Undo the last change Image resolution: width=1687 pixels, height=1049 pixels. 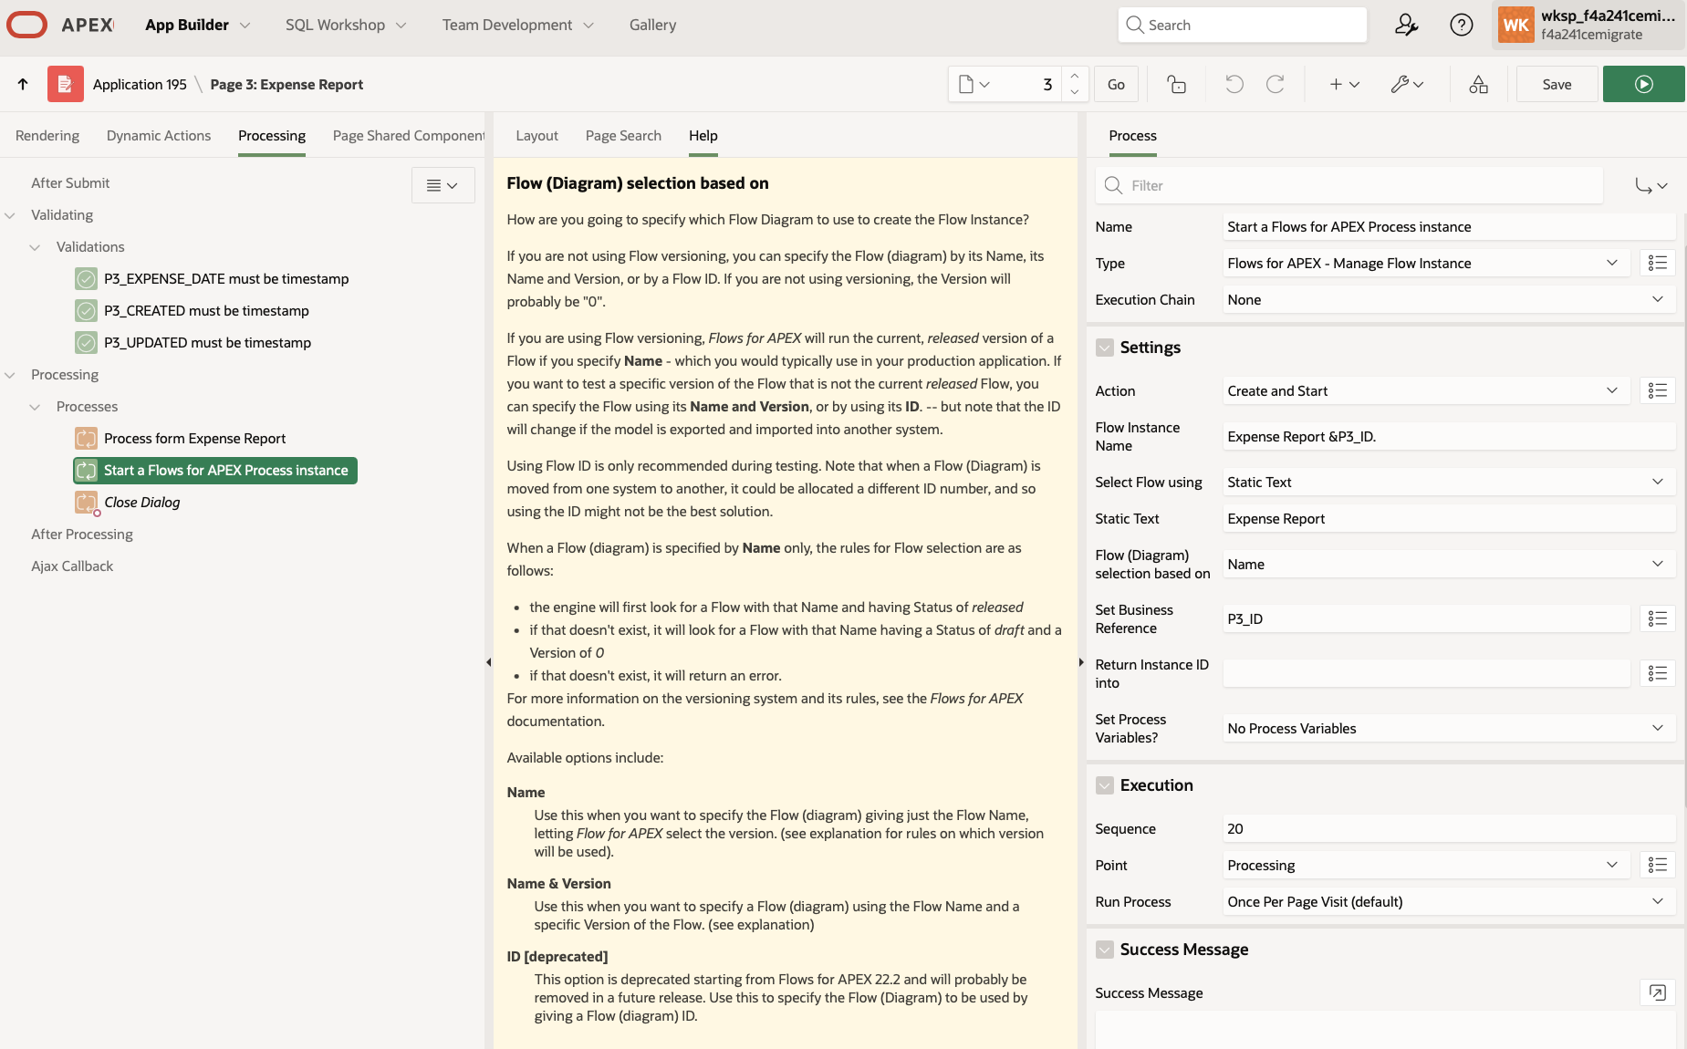point(1234,84)
